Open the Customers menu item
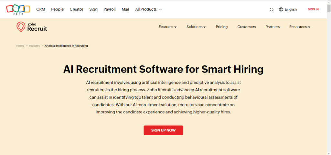331x155 pixels. [247, 27]
